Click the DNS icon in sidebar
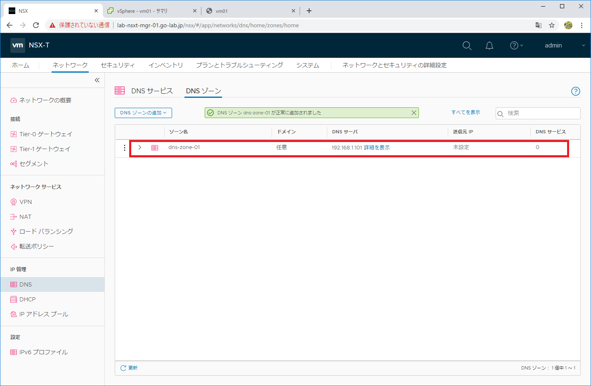 pos(14,284)
